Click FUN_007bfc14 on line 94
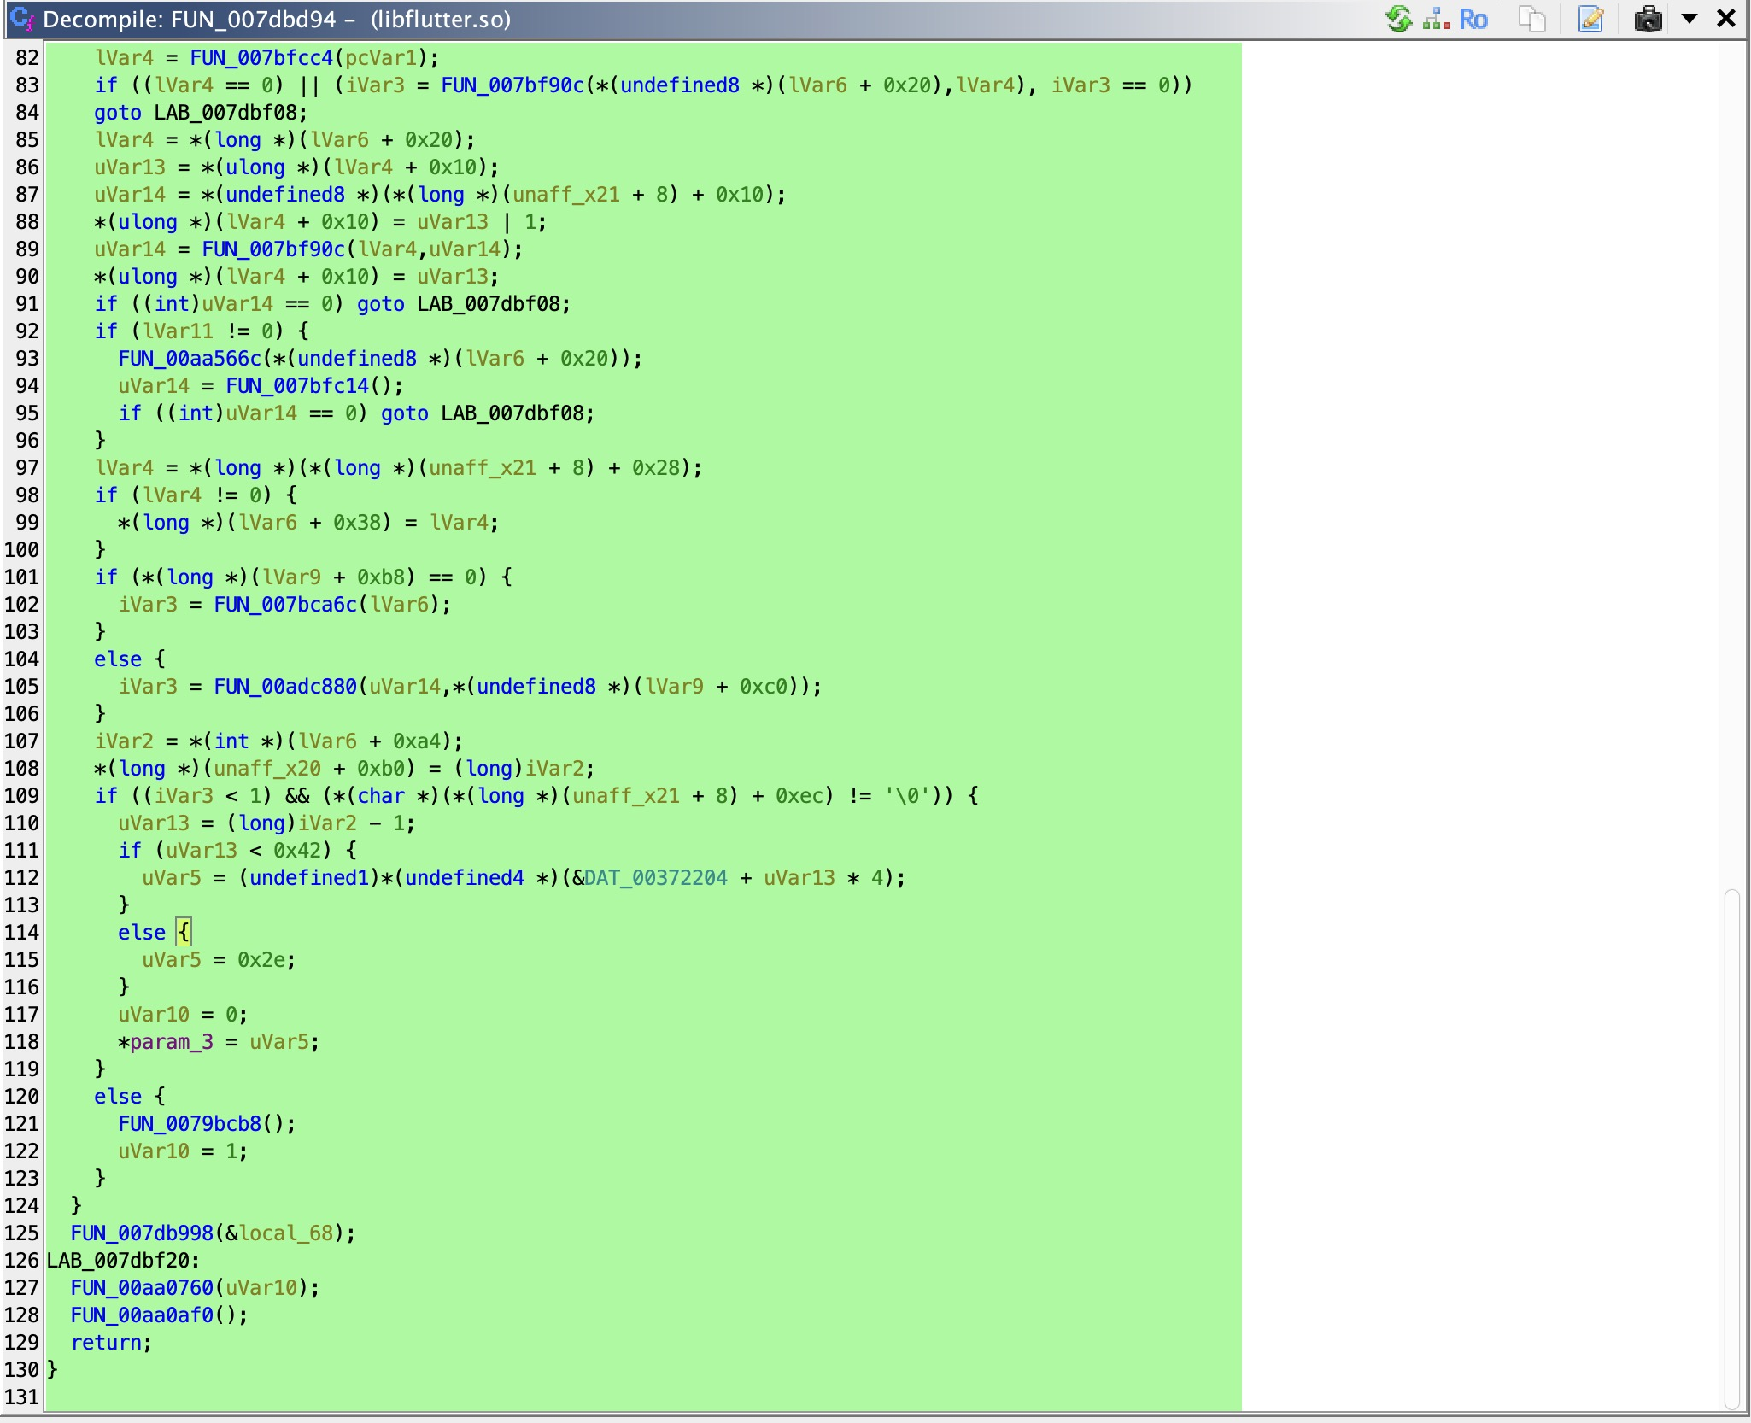 point(297,386)
